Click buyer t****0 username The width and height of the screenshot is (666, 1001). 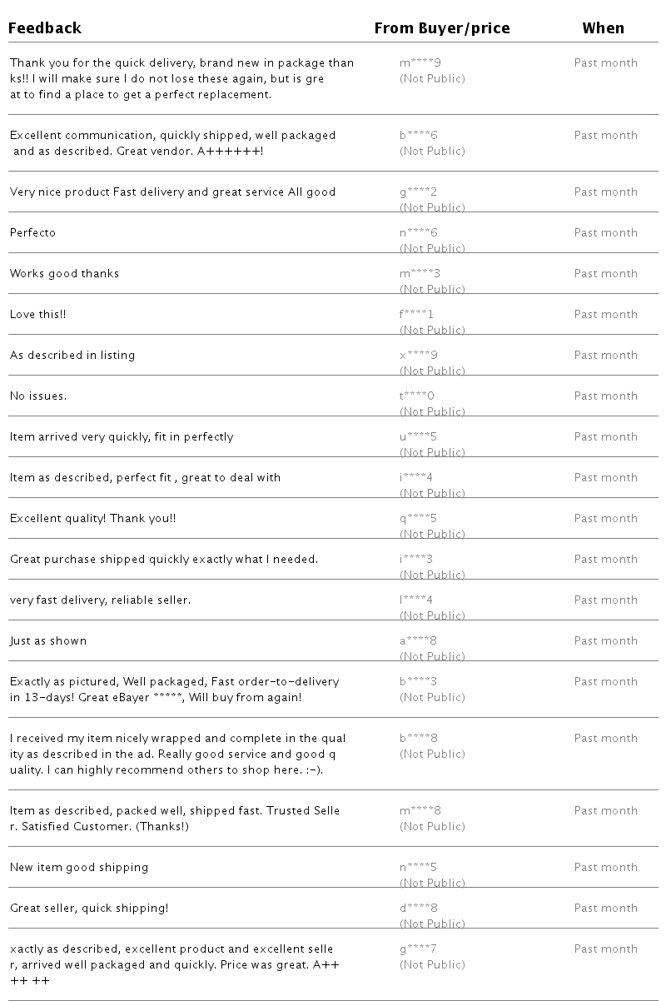pyautogui.click(x=416, y=396)
